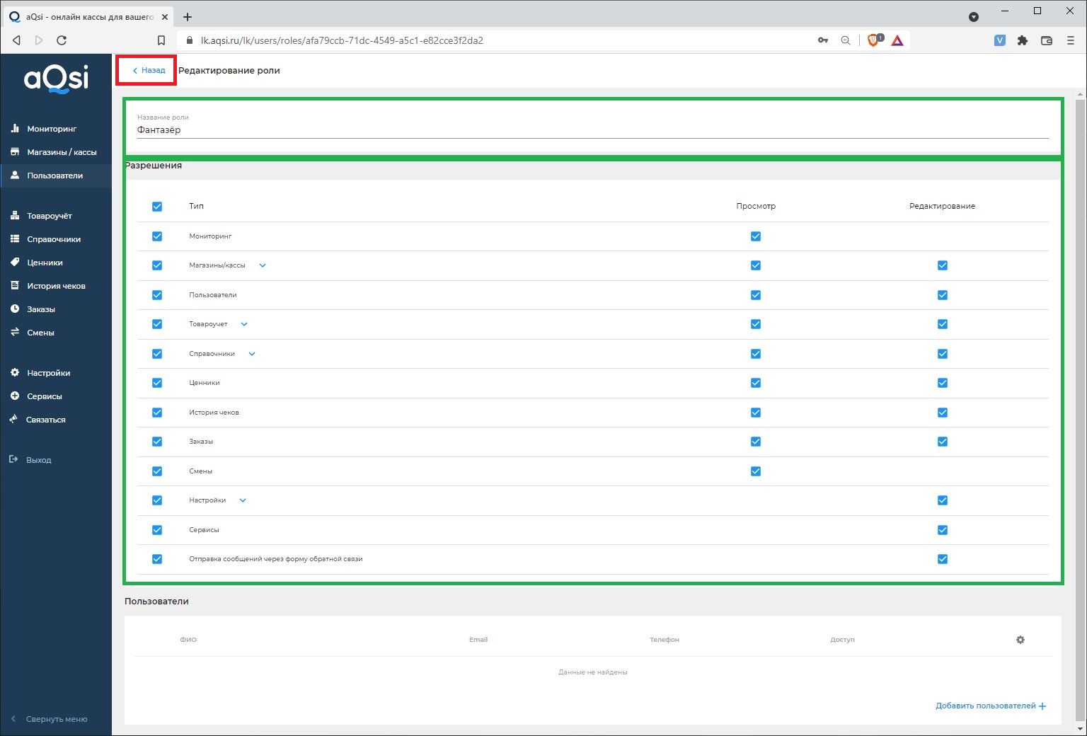Uncheck the Мониторинг view permission checkbox
The height and width of the screenshot is (736, 1087).
click(x=755, y=236)
